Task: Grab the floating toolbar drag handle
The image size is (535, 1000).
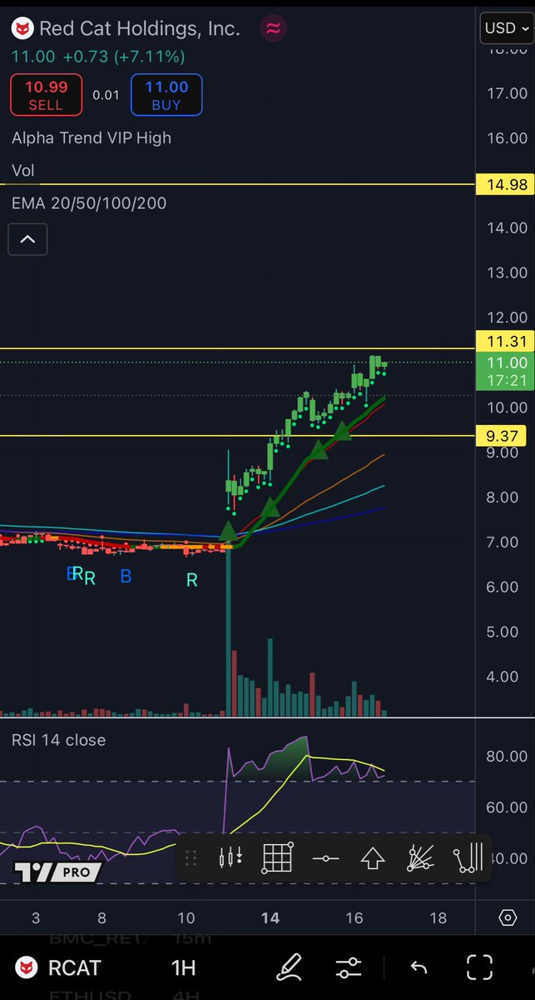Action: 190,857
